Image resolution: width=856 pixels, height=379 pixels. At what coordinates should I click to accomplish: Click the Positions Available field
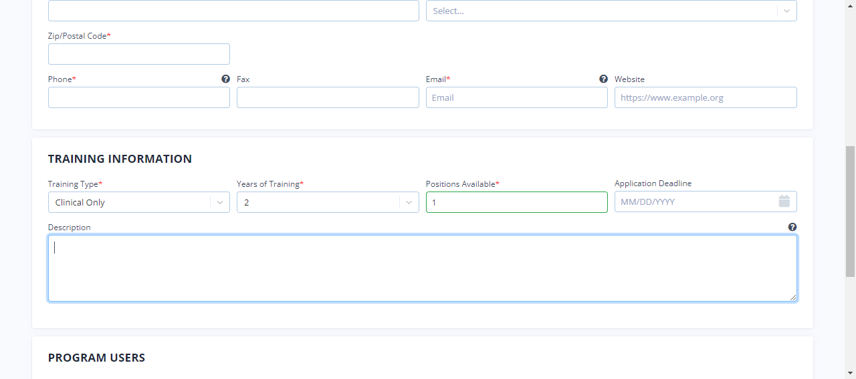[x=517, y=202]
